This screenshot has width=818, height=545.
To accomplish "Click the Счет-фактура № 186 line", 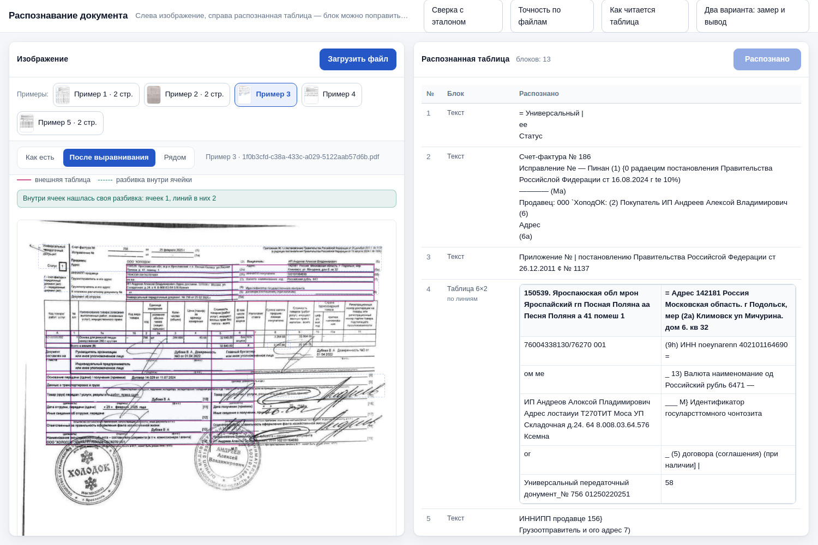I will (x=555, y=157).
